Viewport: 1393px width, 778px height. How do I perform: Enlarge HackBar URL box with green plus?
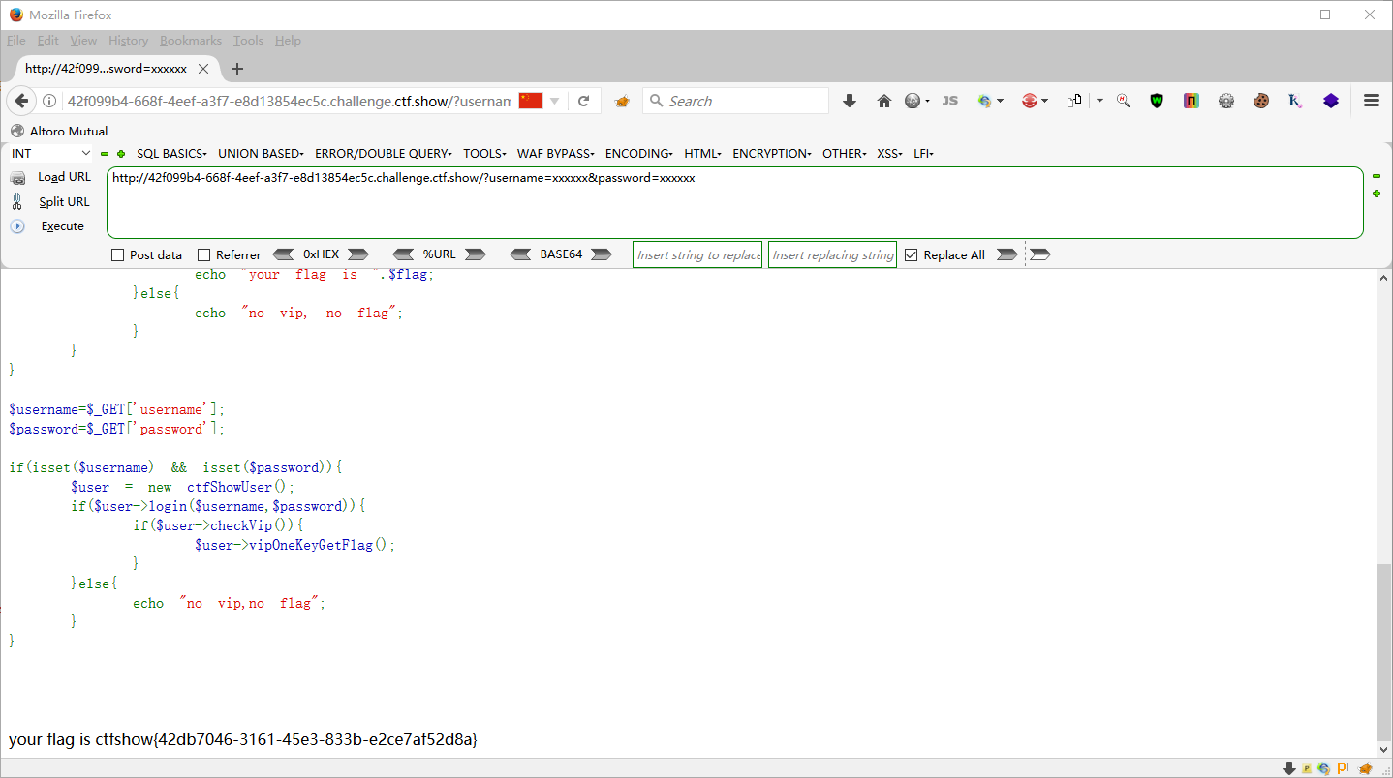[1376, 194]
